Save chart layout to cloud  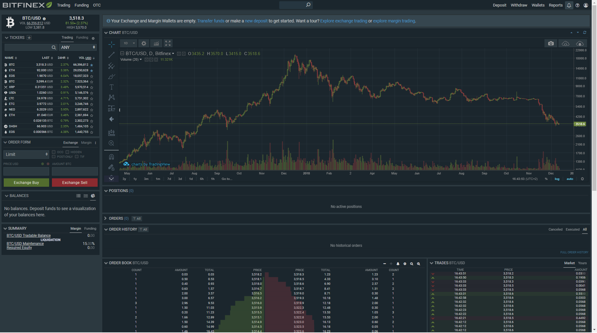[x=580, y=43]
